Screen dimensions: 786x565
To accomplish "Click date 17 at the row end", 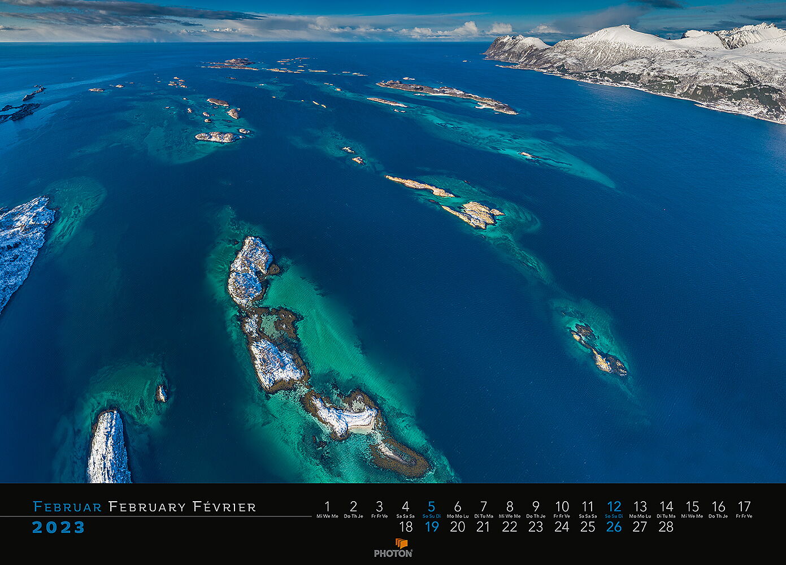I will 744,506.
